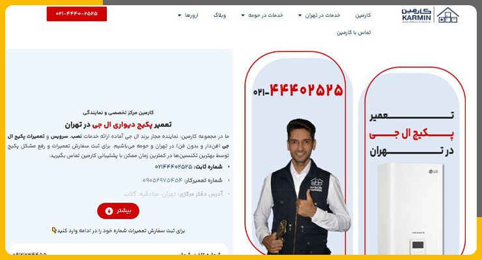
Task: Click the landline number 02144402525 link
Action: pos(173,167)
